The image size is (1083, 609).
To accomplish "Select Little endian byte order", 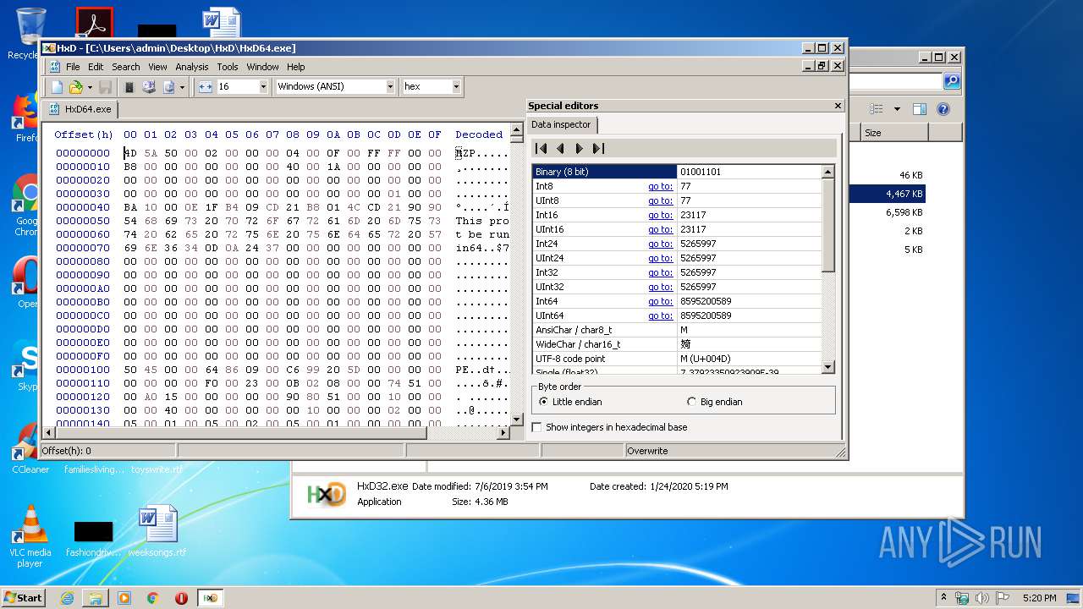I will (571, 402).
